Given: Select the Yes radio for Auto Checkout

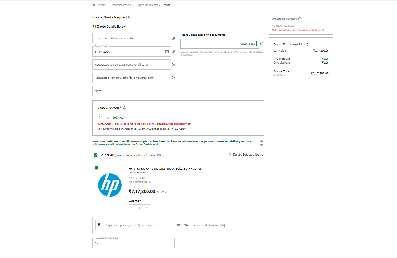Looking at the screenshot, I should coord(100,117).
